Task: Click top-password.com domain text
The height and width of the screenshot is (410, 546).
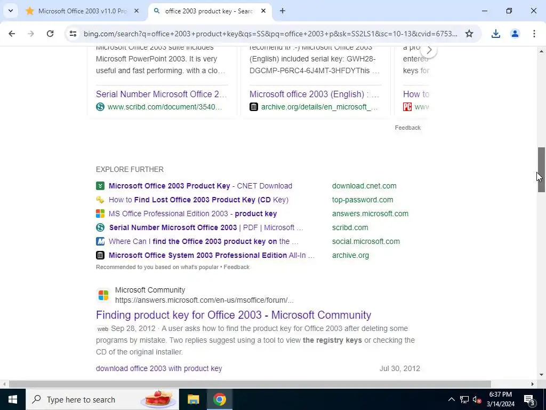Action: coord(362,200)
